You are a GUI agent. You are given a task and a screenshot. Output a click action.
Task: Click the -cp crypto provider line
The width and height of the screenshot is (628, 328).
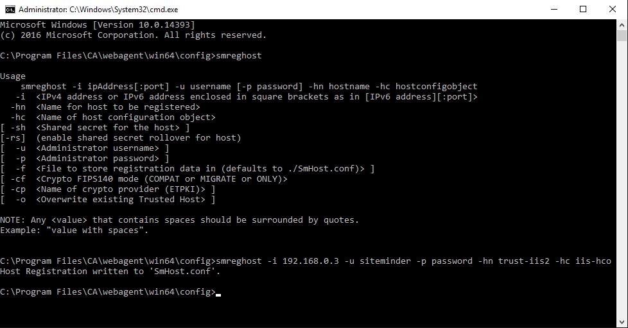(108, 189)
